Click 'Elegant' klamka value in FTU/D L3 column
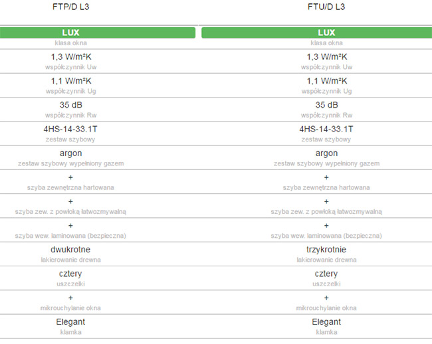The width and height of the screenshot is (432, 344). point(326,322)
